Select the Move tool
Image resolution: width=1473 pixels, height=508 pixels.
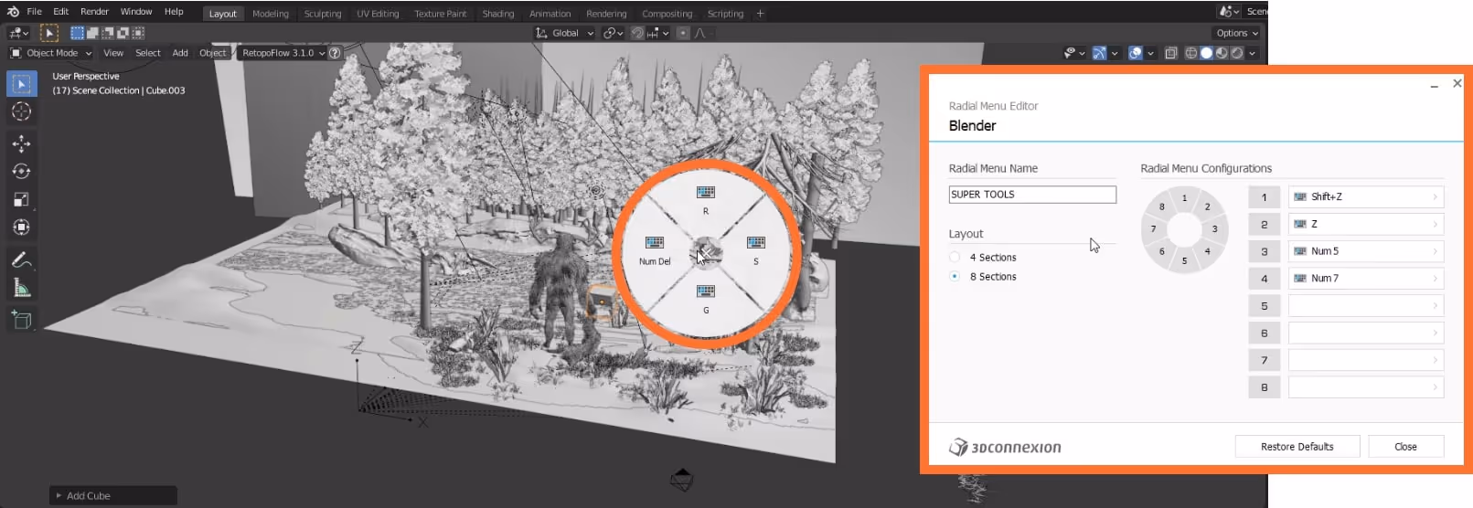(x=21, y=143)
